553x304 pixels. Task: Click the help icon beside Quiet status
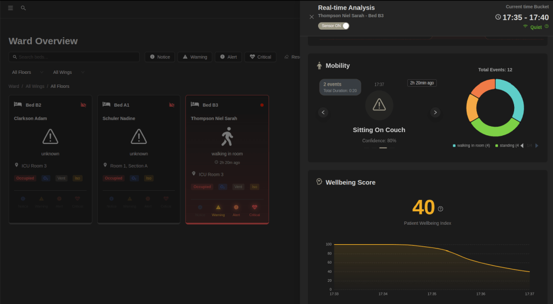click(547, 26)
